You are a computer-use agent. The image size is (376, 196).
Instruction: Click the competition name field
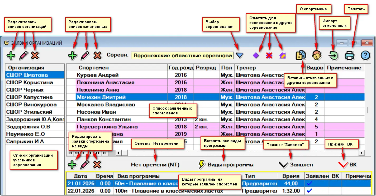pos(182,55)
